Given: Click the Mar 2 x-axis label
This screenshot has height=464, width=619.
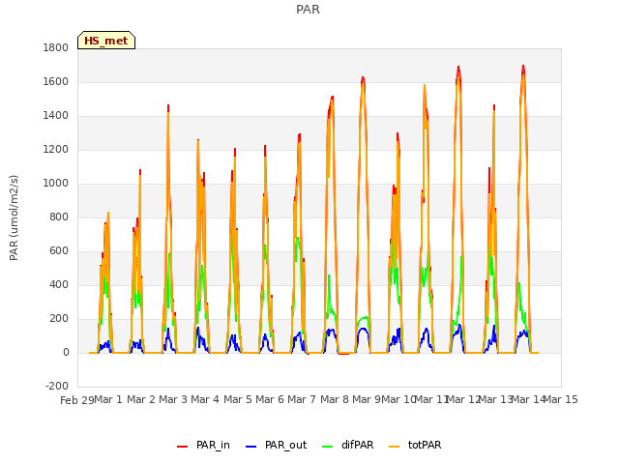Looking at the screenshot, I should point(141,399).
